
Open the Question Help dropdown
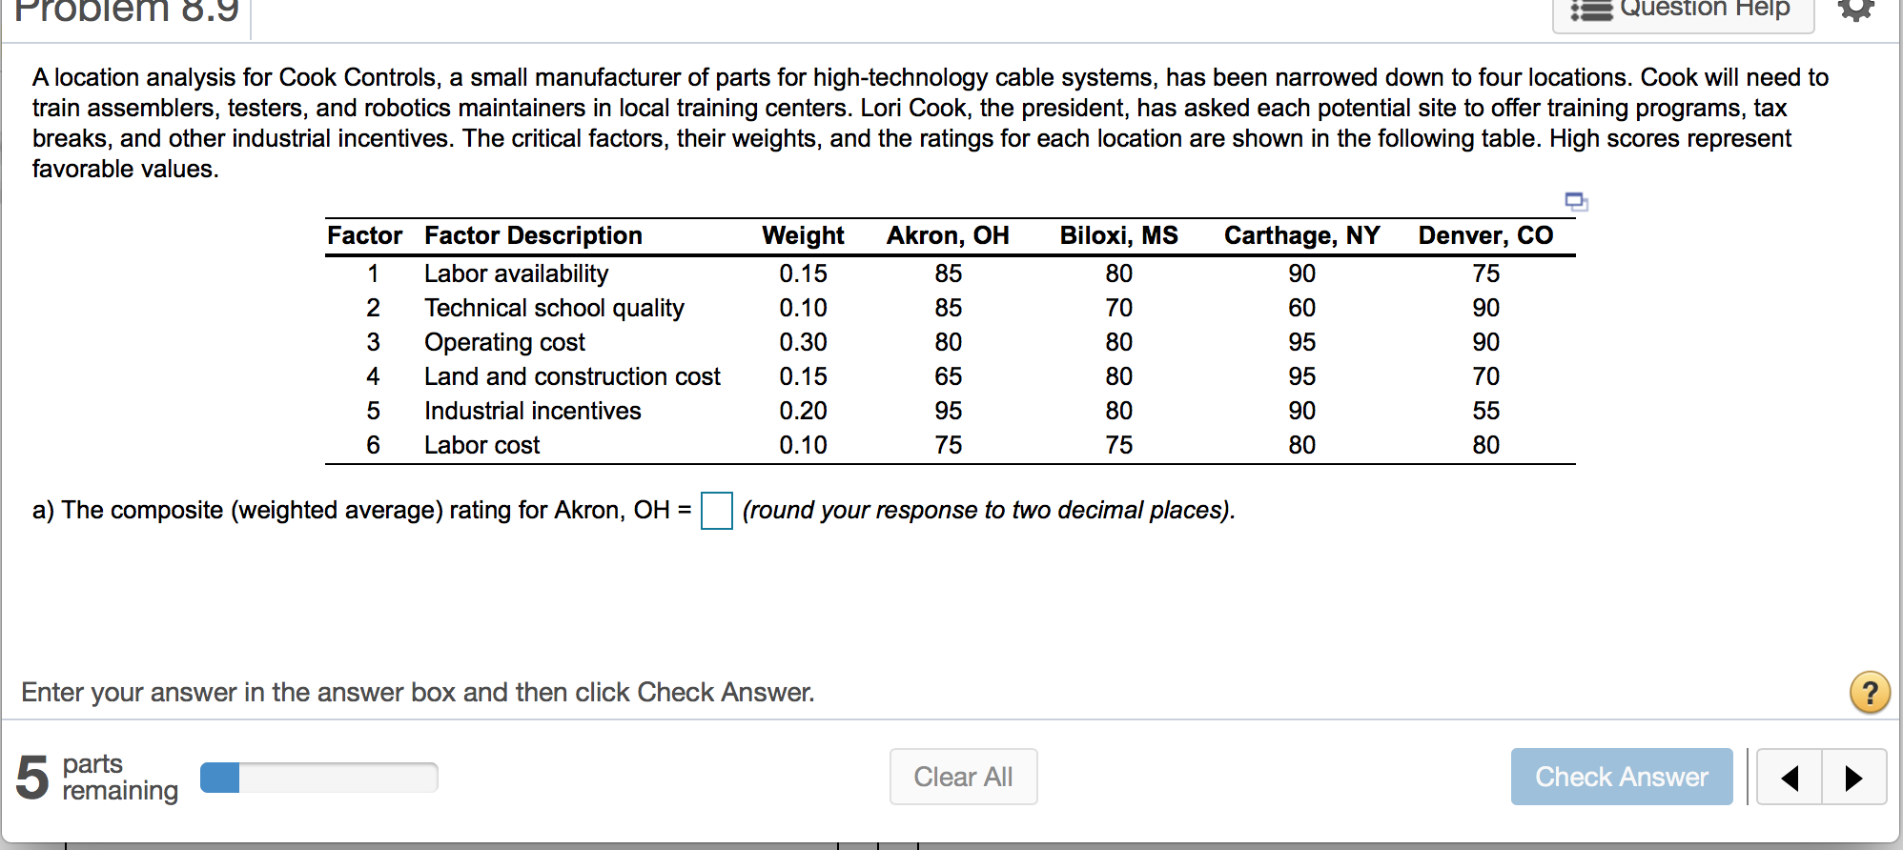[x=1683, y=10]
